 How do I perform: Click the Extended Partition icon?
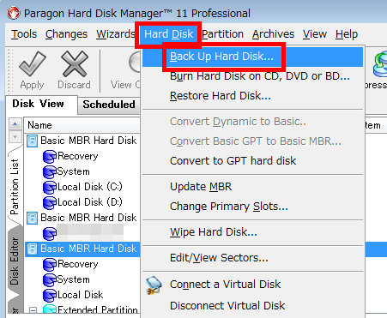50,309
